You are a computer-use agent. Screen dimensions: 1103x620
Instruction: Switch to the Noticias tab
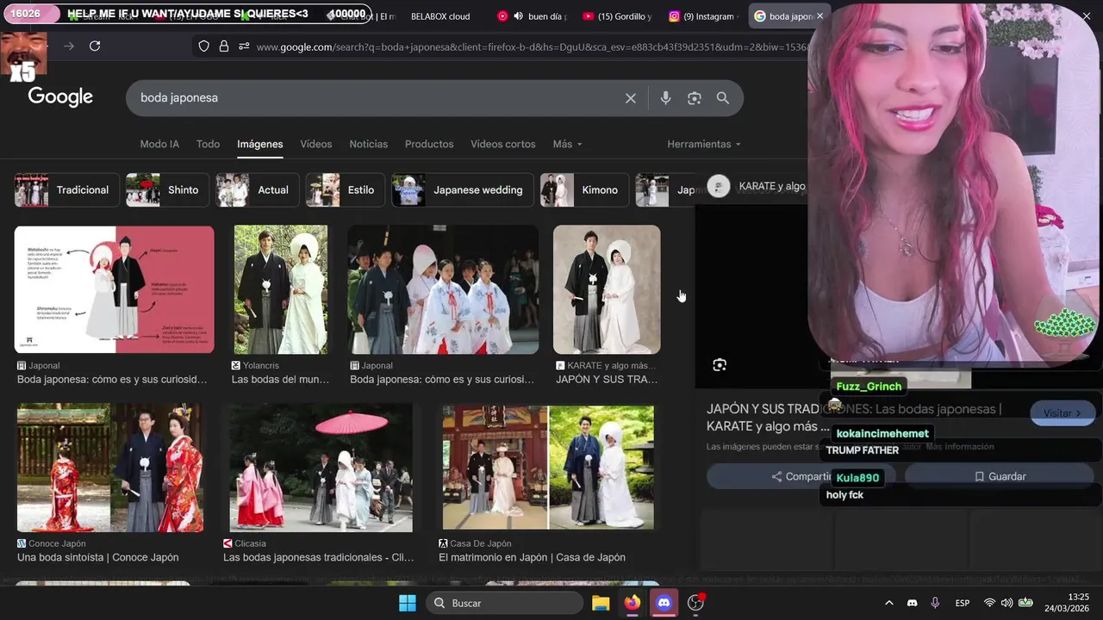click(368, 144)
